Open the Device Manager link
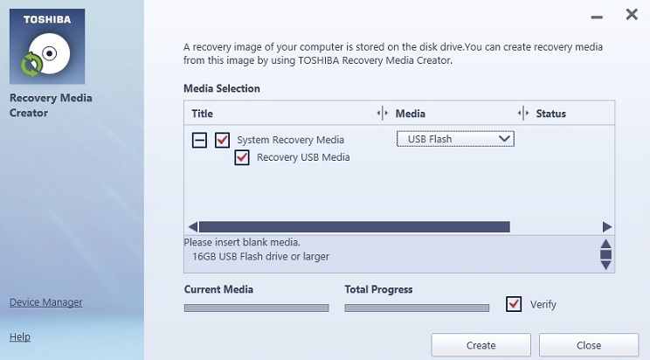This screenshot has width=650, height=360. [46, 302]
